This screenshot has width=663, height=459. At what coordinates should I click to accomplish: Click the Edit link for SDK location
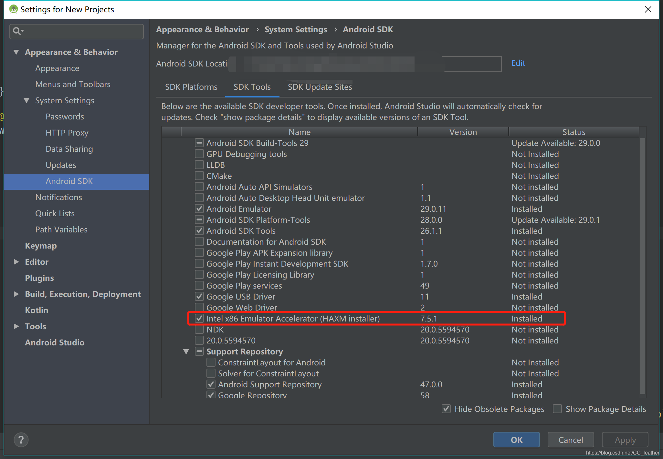[518, 63]
